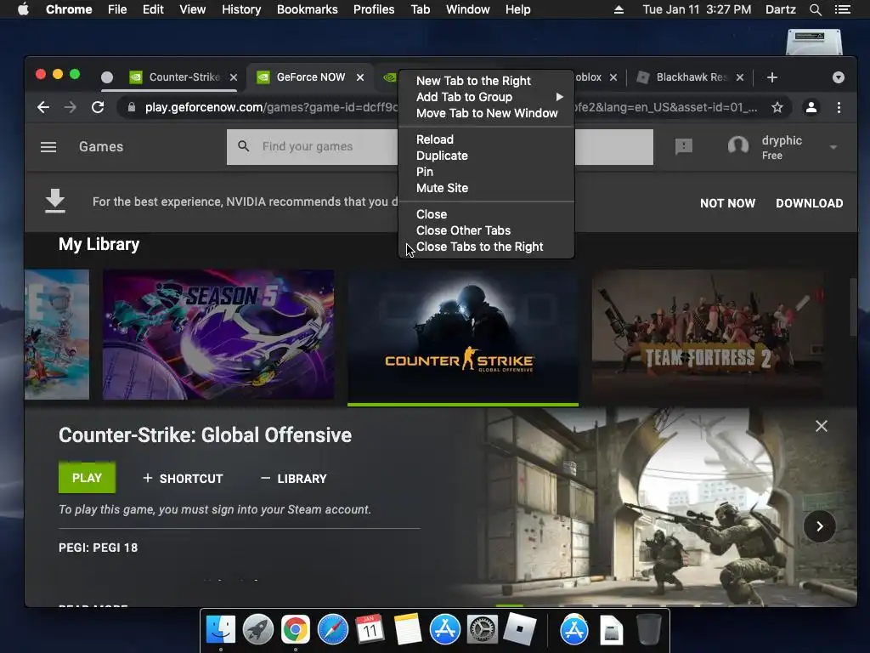Close the Counter-Strike tab

click(x=234, y=77)
